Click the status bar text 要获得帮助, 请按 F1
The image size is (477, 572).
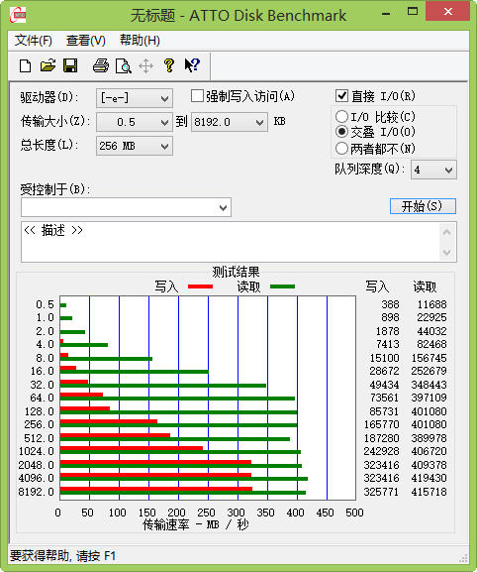pyautogui.click(x=62, y=556)
